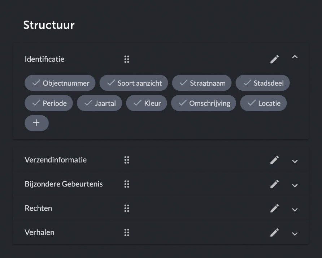The width and height of the screenshot is (322, 258).
Task: Toggle the Objectnummer chip
Action: click(60, 83)
